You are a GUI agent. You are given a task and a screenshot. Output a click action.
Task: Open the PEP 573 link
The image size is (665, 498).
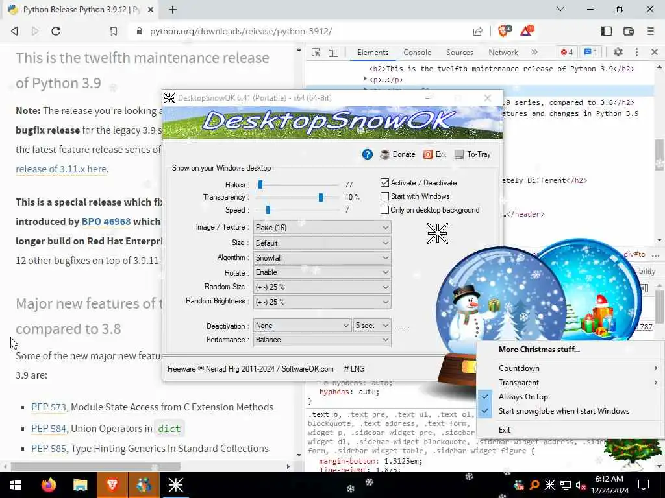coord(49,407)
